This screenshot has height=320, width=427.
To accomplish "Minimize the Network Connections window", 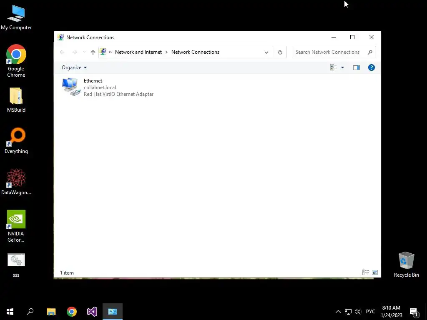I will tap(334, 37).
